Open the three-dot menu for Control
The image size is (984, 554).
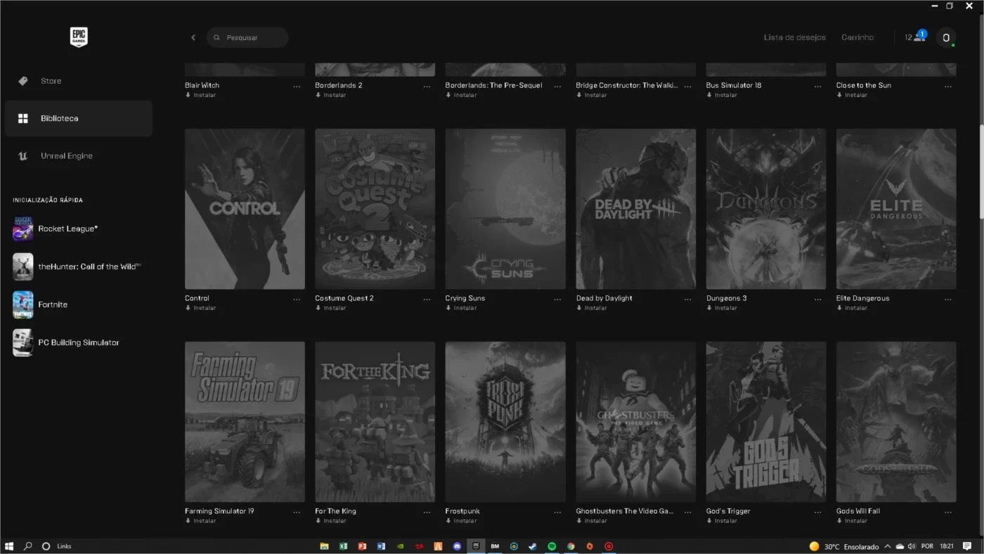click(x=297, y=299)
